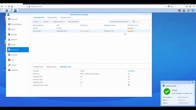The width and height of the screenshot is (196, 110).
Task: Open the browser hamburger menu
Action: (x=194, y=6)
